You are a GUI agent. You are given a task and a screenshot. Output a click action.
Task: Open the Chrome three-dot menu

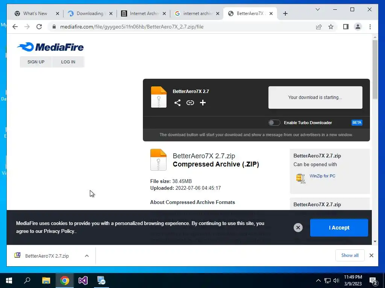(370, 27)
